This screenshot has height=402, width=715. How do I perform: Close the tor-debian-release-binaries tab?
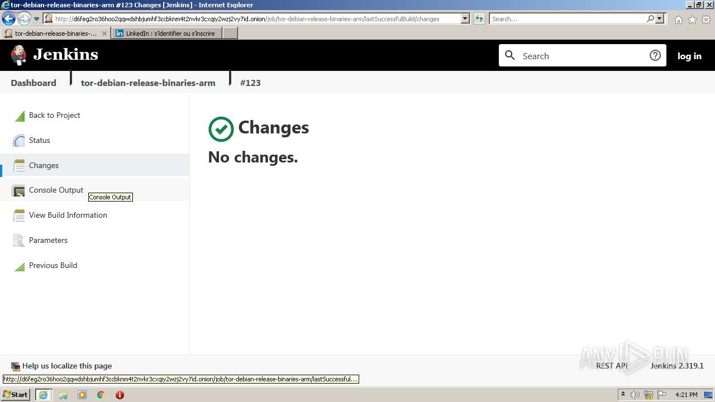click(104, 33)
